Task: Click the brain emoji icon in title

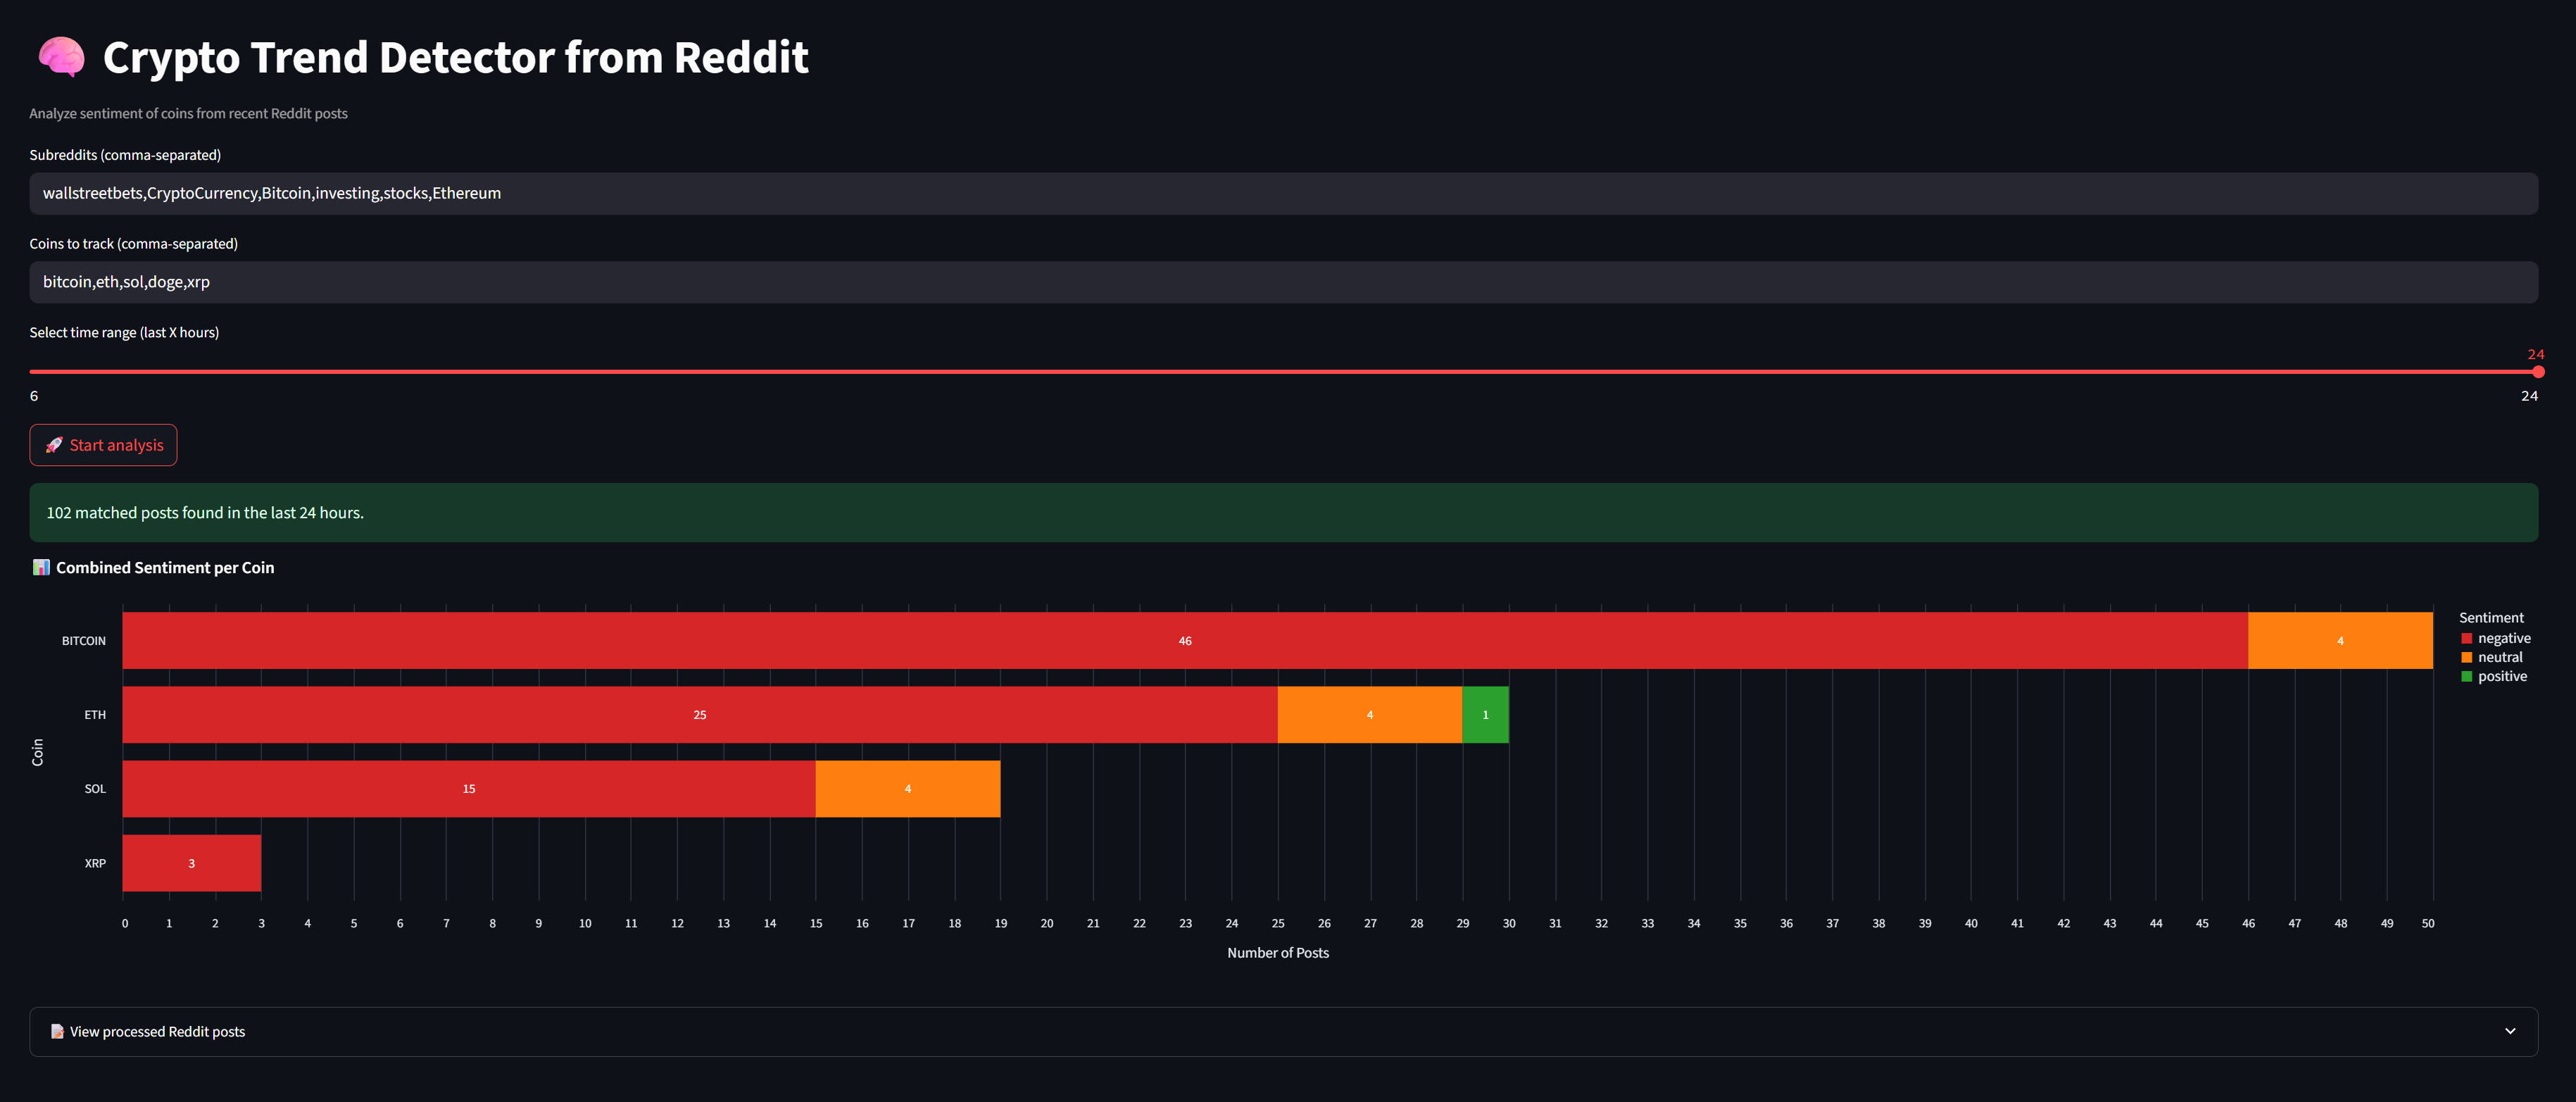Action: pyautogui.click(x=61, y=57)
